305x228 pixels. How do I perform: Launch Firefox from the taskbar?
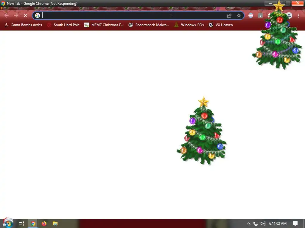(44, 224)
